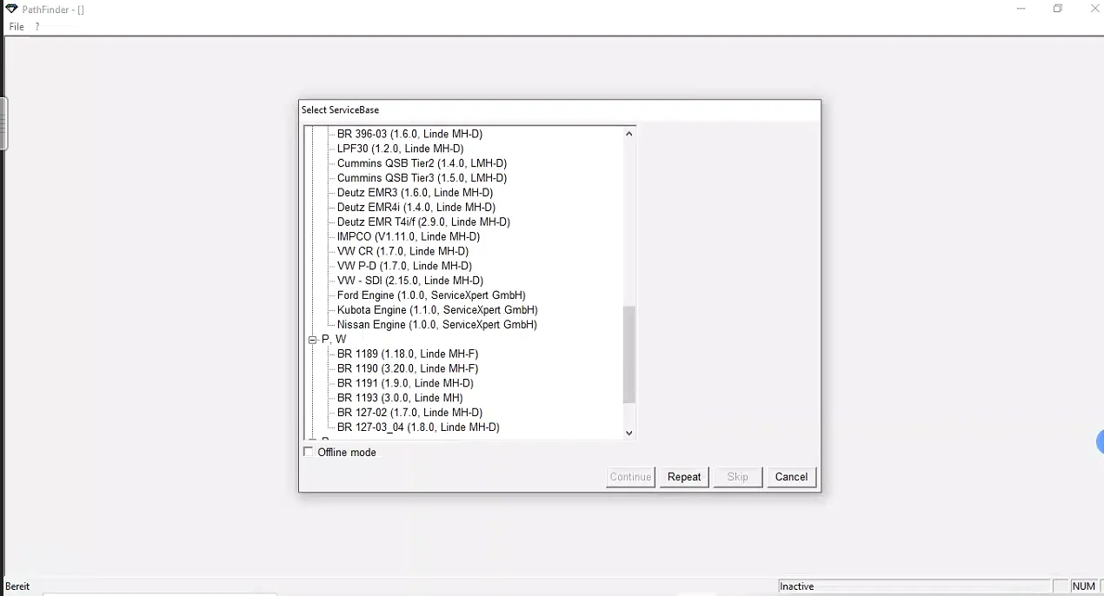This screenshot has width=1104, height=596.
Task: Select BR 396-03 (1.6.0, Linde MH-D)
Action: 409,134
